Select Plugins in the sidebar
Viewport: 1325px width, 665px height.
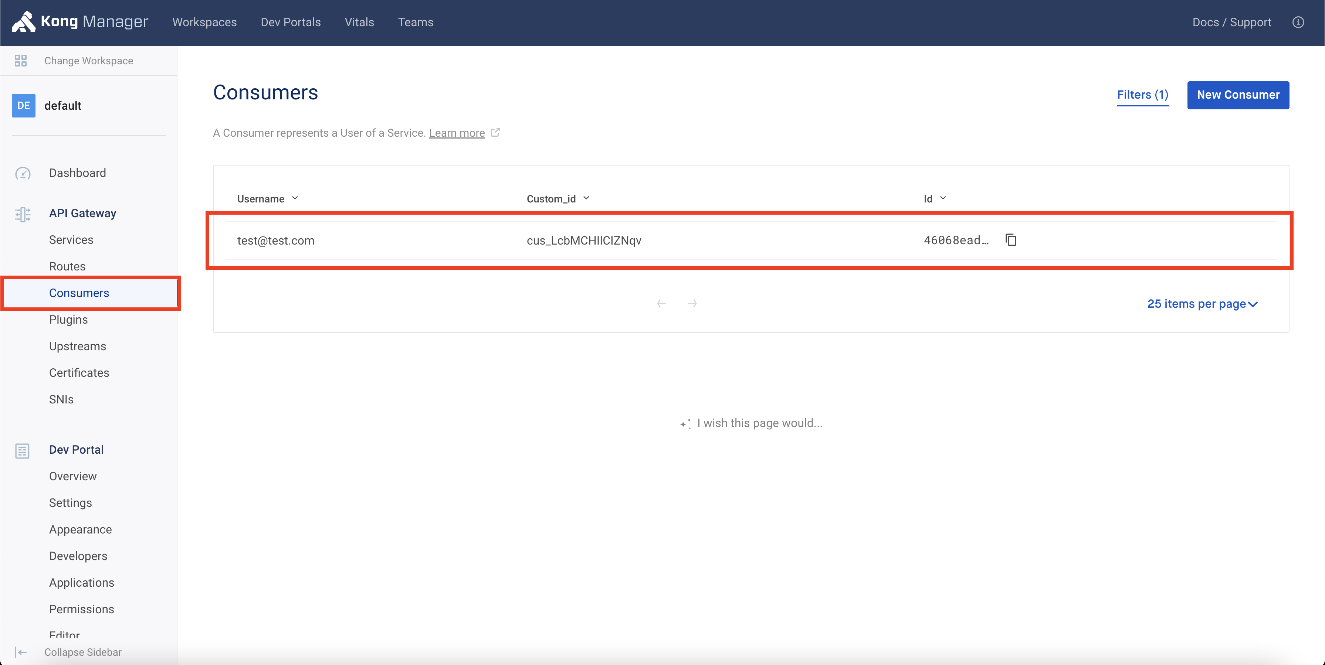[x=68, y=320]
